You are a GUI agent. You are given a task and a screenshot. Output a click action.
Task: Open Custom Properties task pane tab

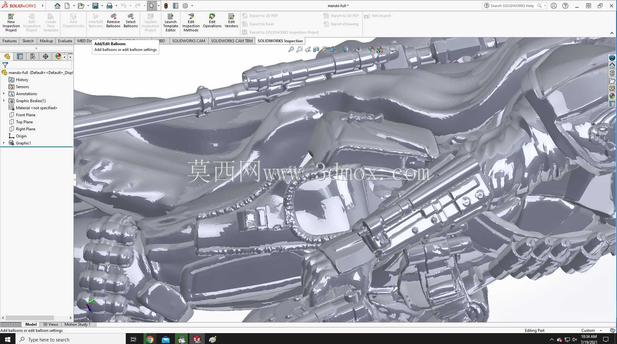612,104
